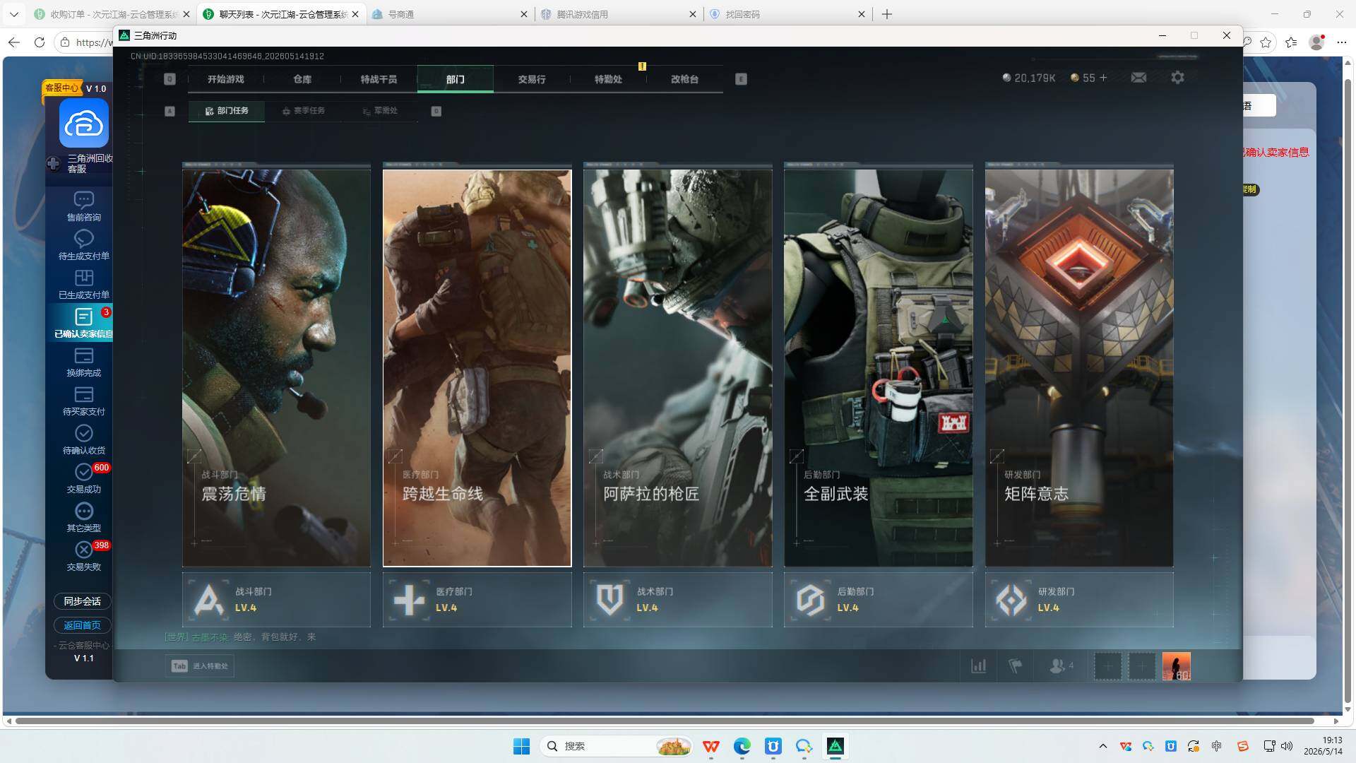The height and width of the screenshot is (763, 1356).
Task: Open a new browser tab
Action: tap(887, 14)
